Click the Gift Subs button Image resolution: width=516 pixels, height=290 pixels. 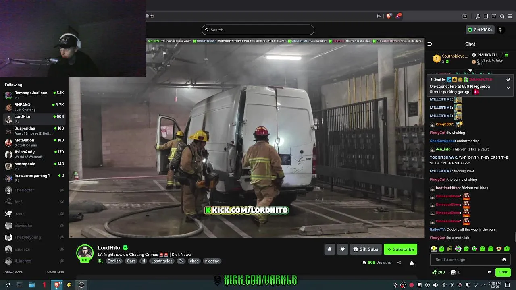click(366, 249)
